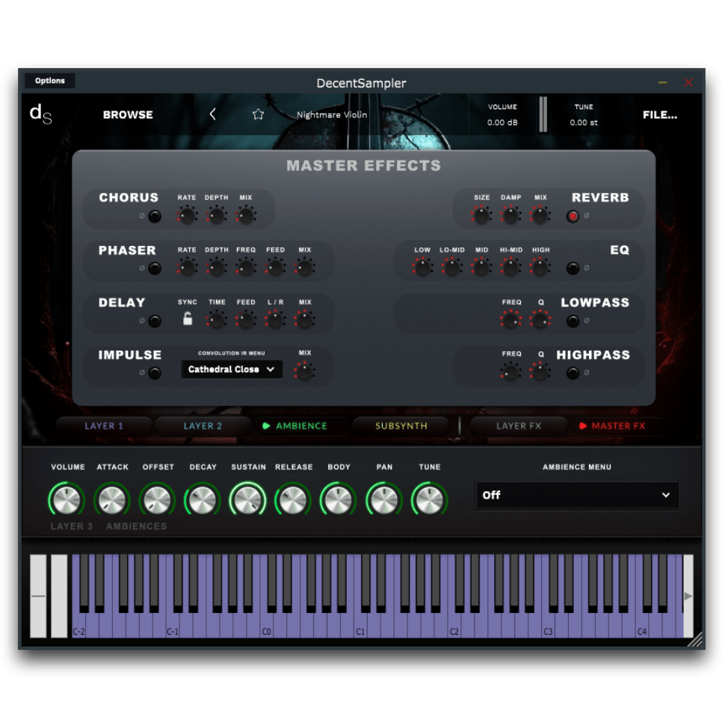This screenshot has width=725, height=725.
Task: Click the DecentSampler ds logo icon
Action: pyautogui.click(x=40, y=114)
